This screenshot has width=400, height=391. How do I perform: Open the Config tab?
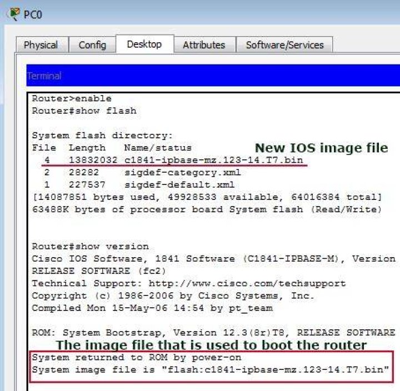click(x=92, y=45)
